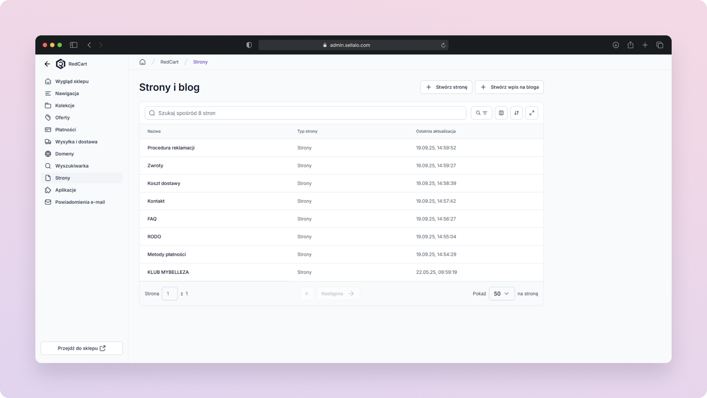Open the Procedura reklamacji page row
This screenshot has height=398, width=707.
171,148
